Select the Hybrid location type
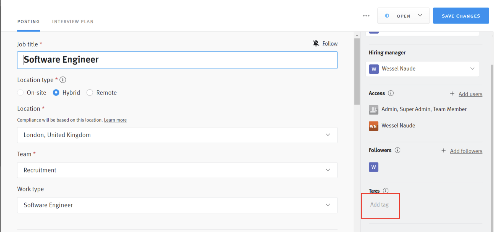 tap(56, 93)
